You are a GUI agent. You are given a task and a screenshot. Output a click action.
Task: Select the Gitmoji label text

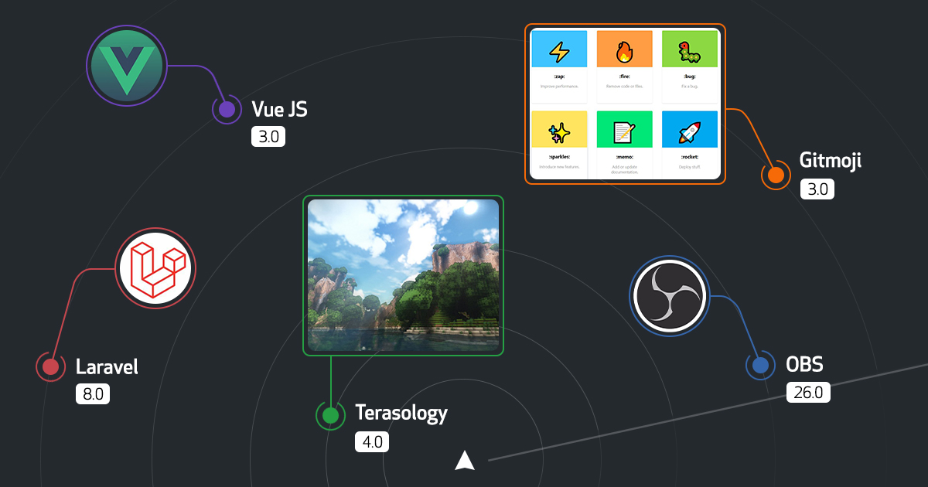tap(830, 161)
